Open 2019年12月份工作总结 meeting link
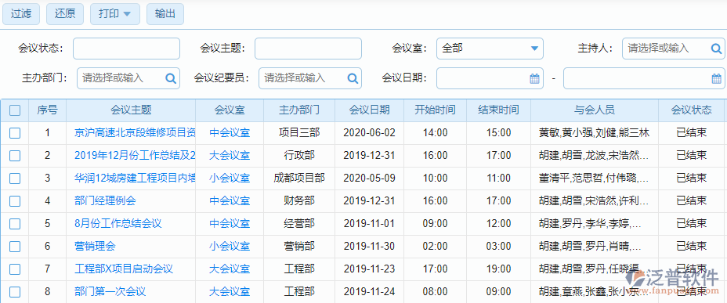 click(135, 156)
